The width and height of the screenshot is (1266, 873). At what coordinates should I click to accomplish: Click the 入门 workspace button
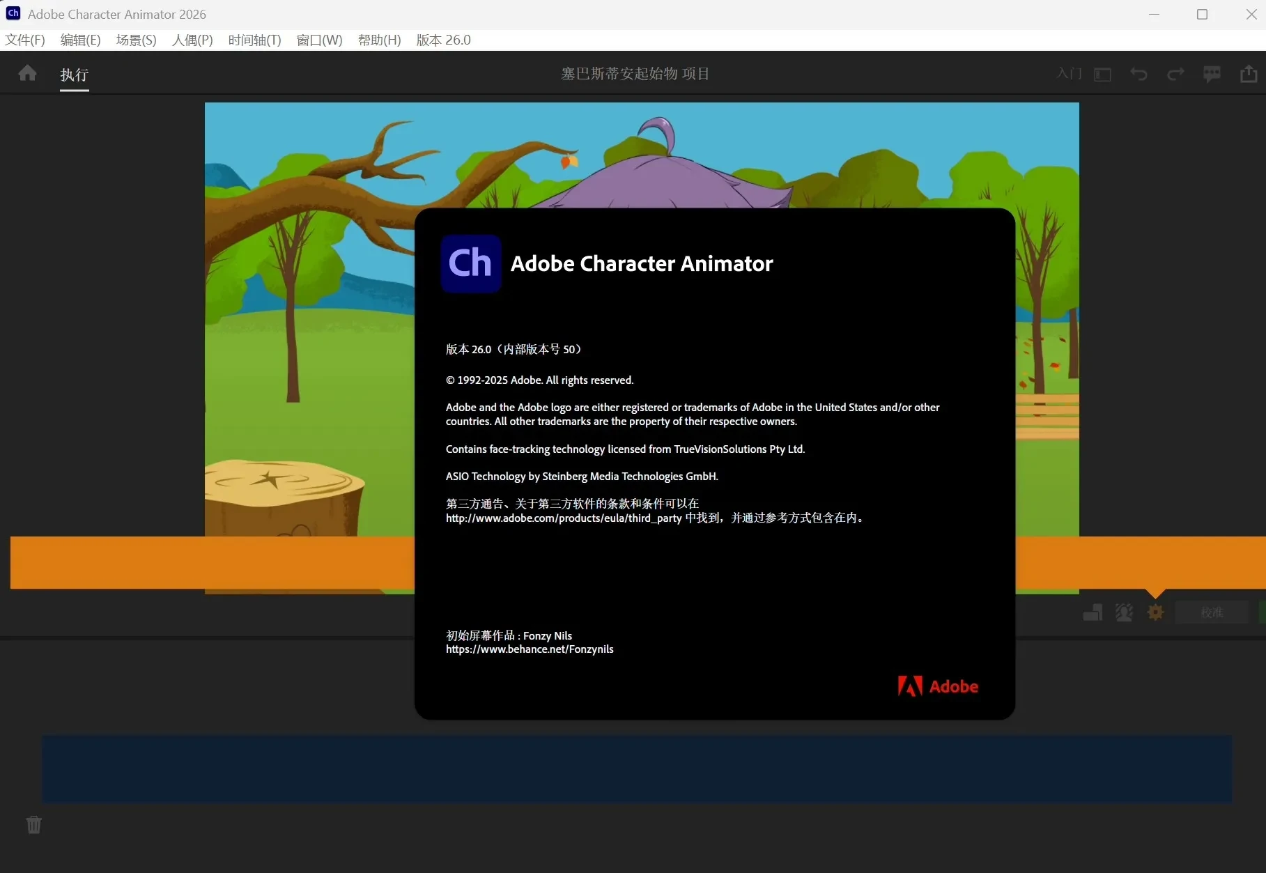[x=1069, y=74]
